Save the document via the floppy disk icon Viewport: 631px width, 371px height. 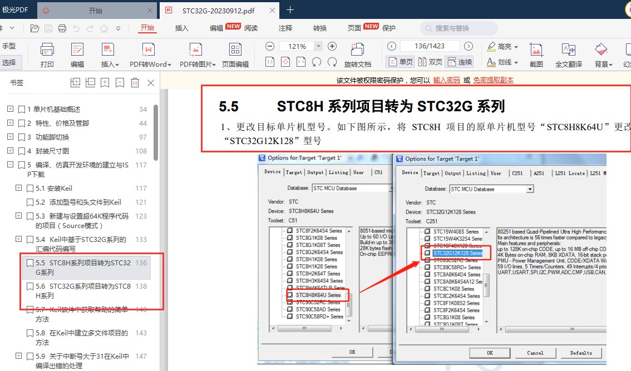coord(48,28)
